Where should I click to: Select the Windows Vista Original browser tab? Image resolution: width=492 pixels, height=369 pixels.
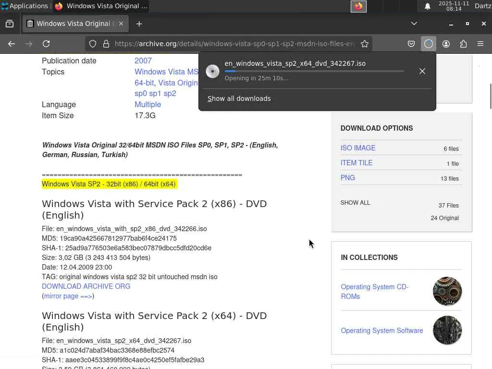(x=75, y=24)
